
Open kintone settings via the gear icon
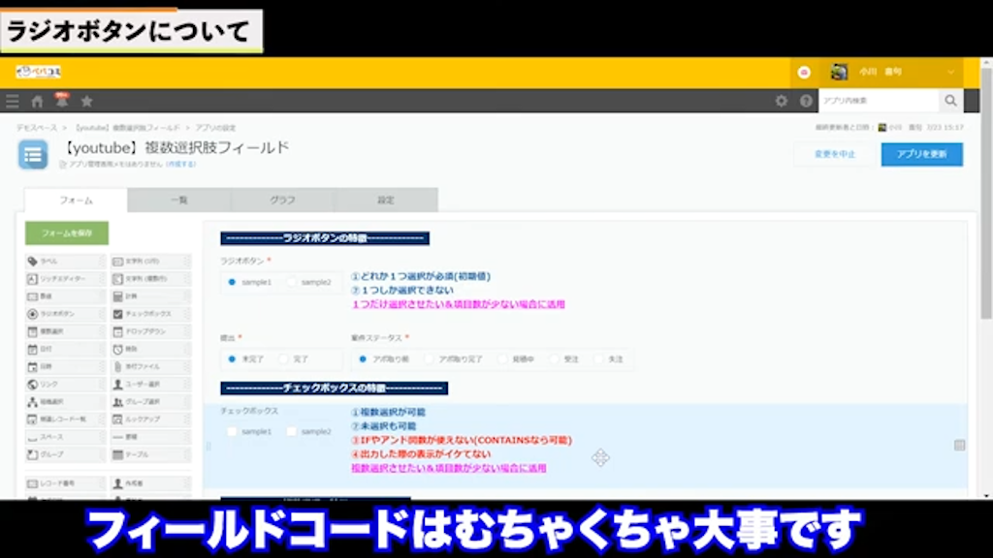(782, 100)
